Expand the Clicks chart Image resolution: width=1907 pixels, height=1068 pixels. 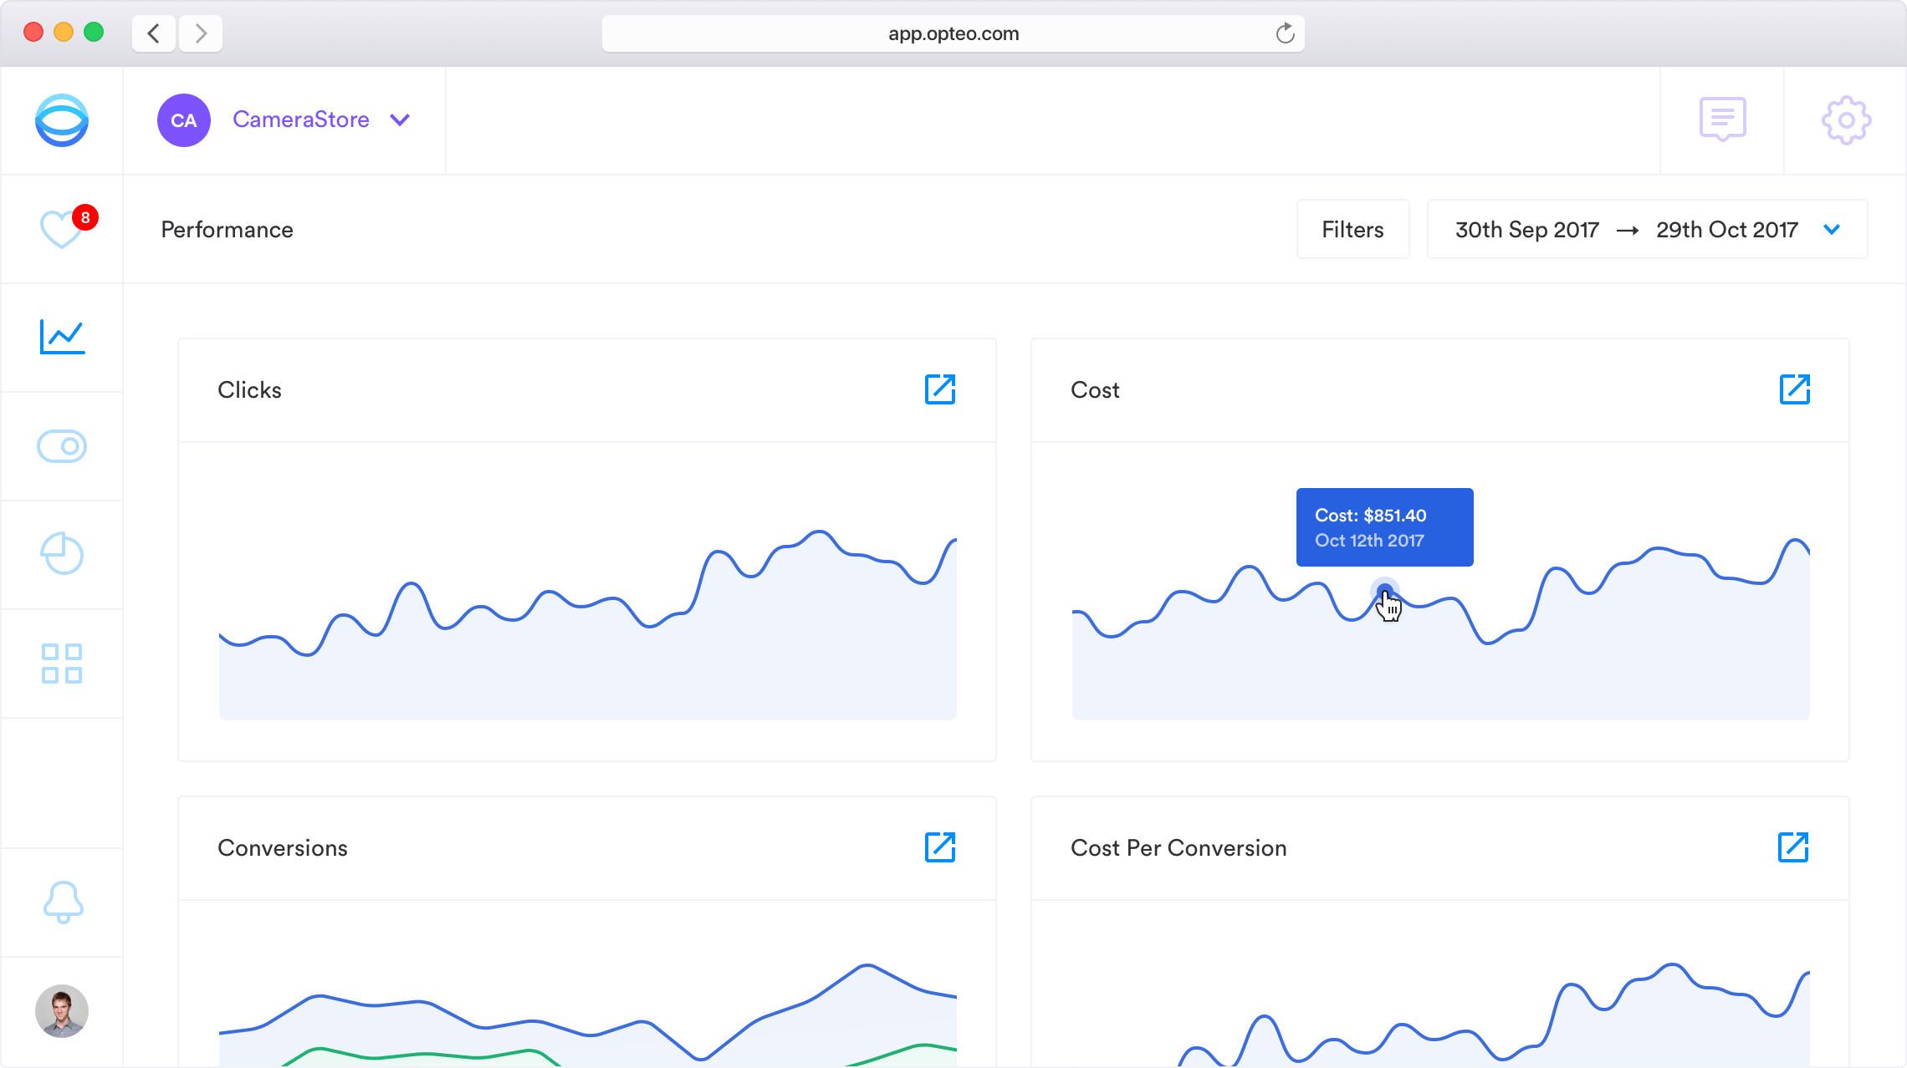(x=940, y=389)
